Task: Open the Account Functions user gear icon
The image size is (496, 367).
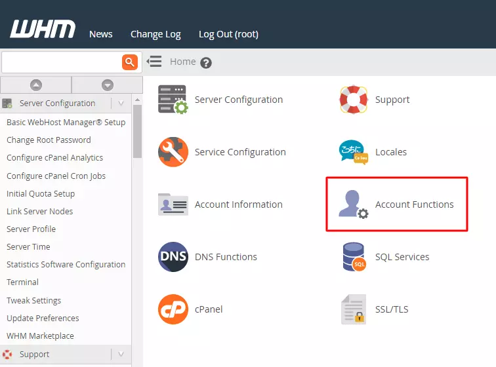Action: pyautogui.click(x=354, y=204)
